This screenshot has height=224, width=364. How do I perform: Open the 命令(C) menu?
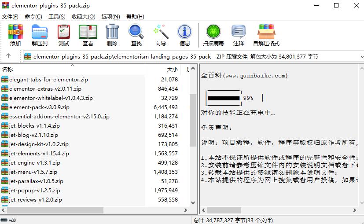tap(33, 17)
